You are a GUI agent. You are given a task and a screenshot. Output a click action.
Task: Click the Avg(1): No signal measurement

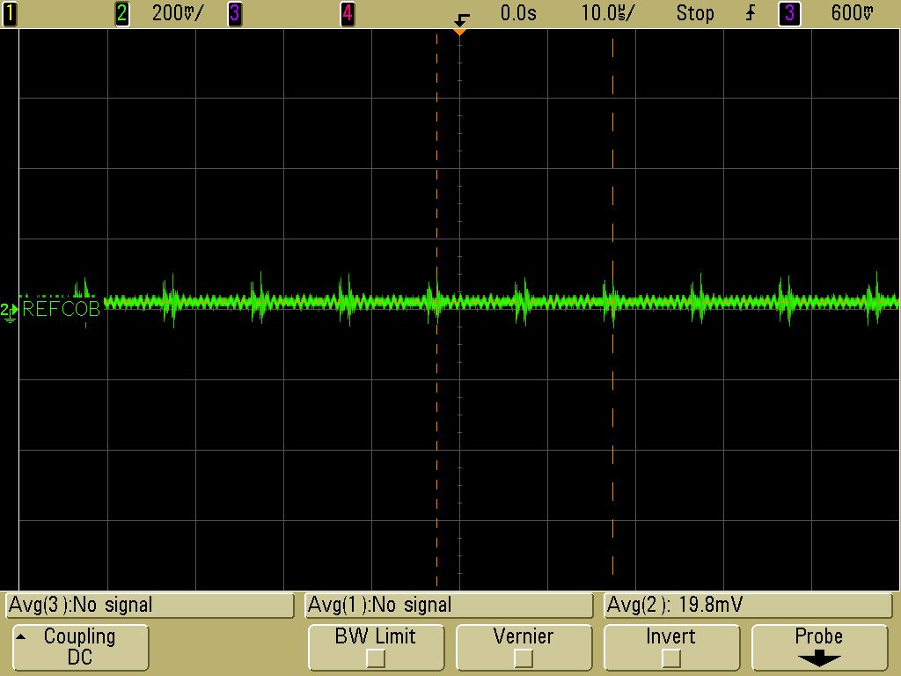[449, 606]
